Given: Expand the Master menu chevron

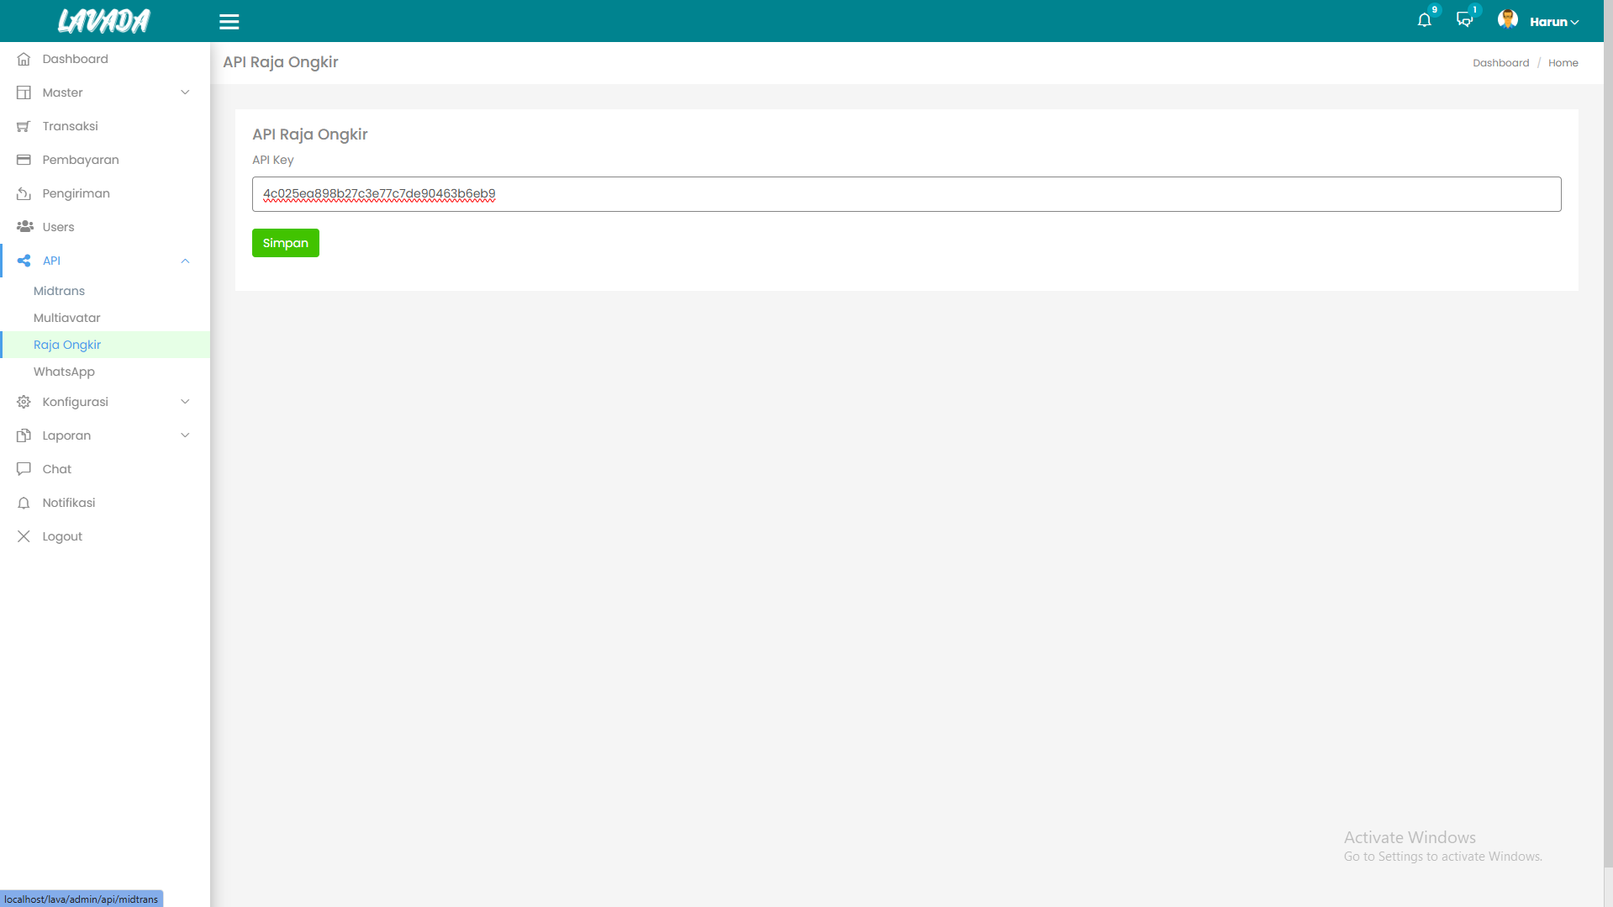Looking at the screenshot, I should pos(185,92).
